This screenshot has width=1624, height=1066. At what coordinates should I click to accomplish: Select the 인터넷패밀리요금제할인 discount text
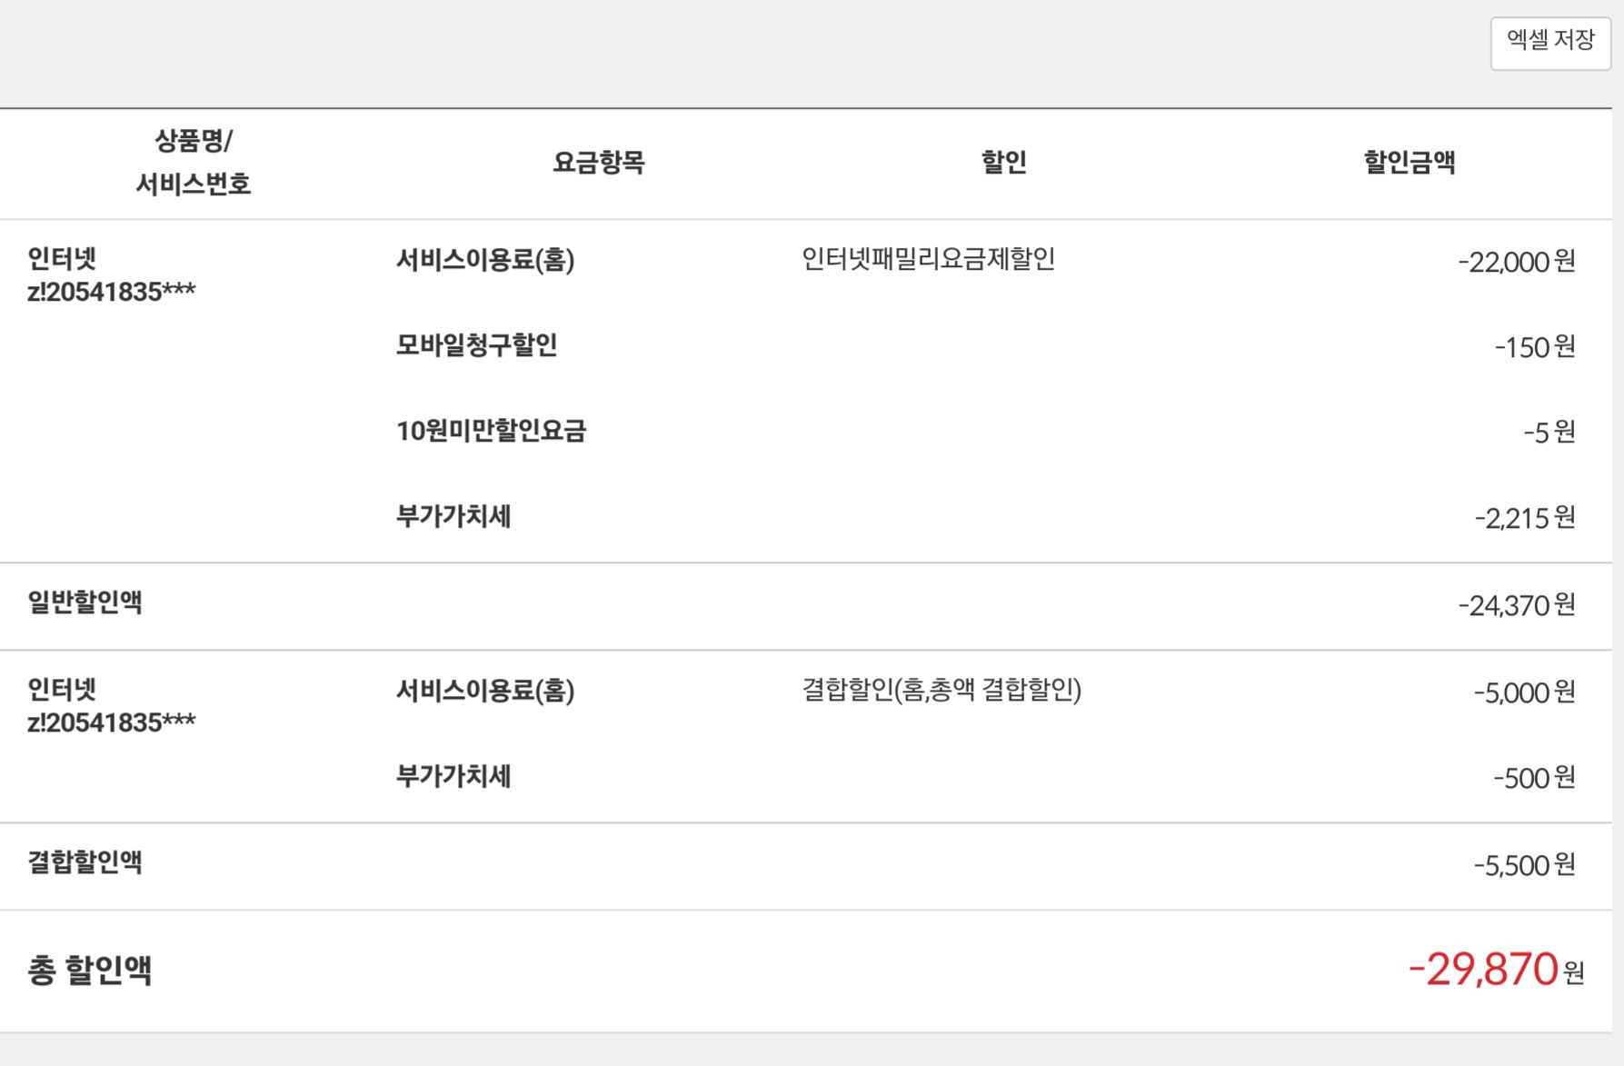(x=928, y=260)
